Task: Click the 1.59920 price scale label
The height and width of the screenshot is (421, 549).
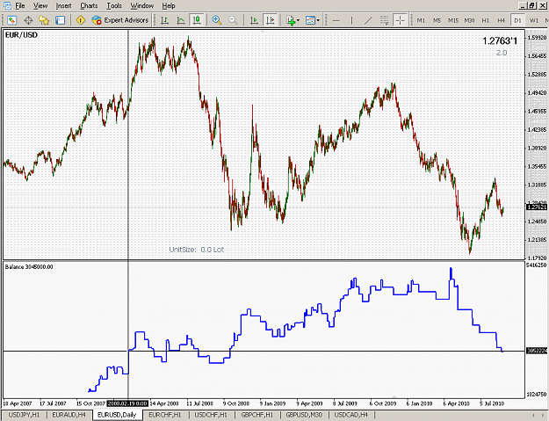Action: [537, 37]
